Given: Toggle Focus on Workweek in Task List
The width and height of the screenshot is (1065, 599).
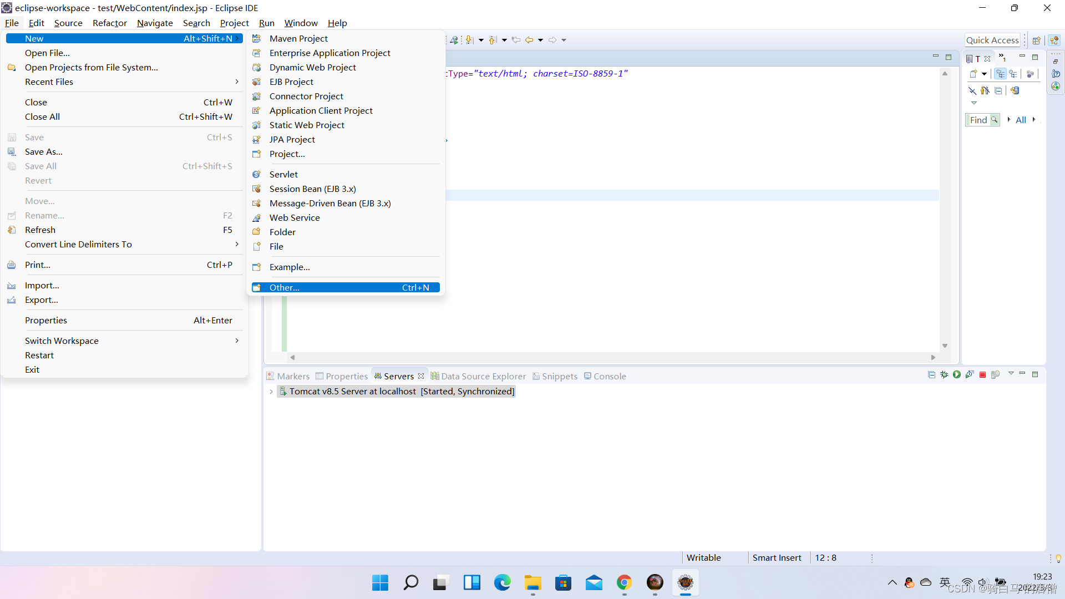Looking at the screenshot, I should pos(1031,74).
